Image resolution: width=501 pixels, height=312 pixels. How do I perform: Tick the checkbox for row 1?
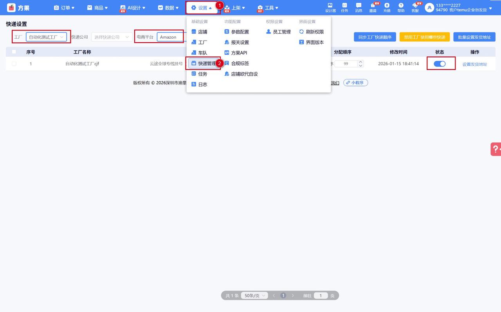(x=14, y=64)
